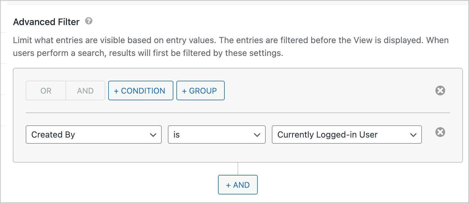
Task: Add a new condition to the filter
Action: point(141,90)
